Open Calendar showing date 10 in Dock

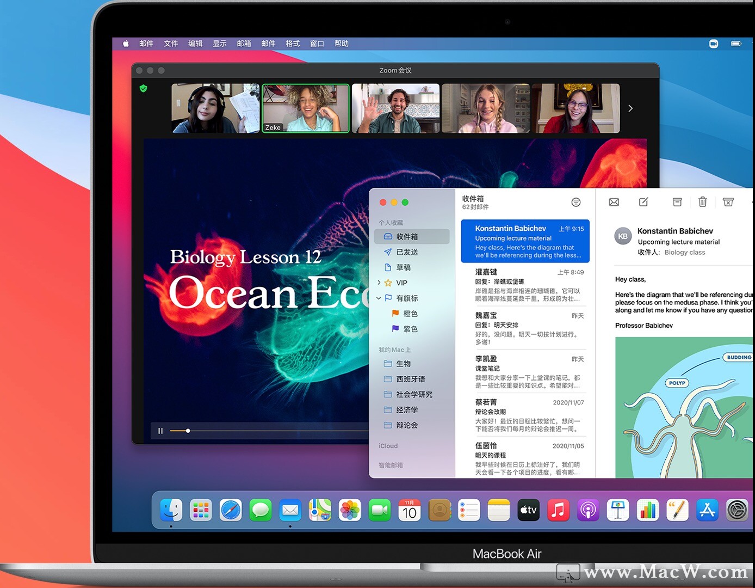tap(410, 510)
